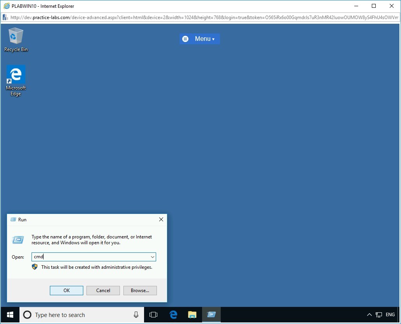The height and width of the screenshot is (324, 401).
Task: Click the Internet Explorer address bar URL
Action: pyautogui.click(x=202, y=18)
